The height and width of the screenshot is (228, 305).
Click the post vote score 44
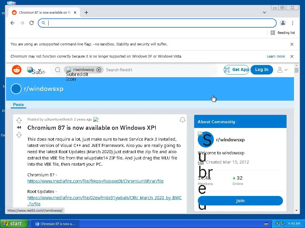[19, 128]
